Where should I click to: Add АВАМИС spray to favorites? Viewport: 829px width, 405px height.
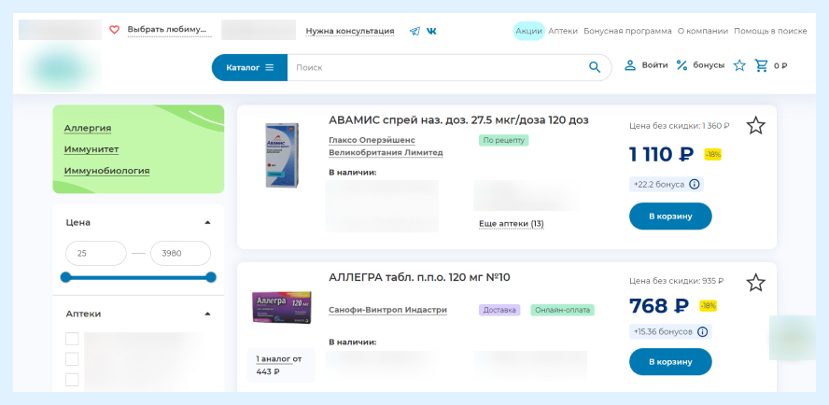[x=755, y=126]
